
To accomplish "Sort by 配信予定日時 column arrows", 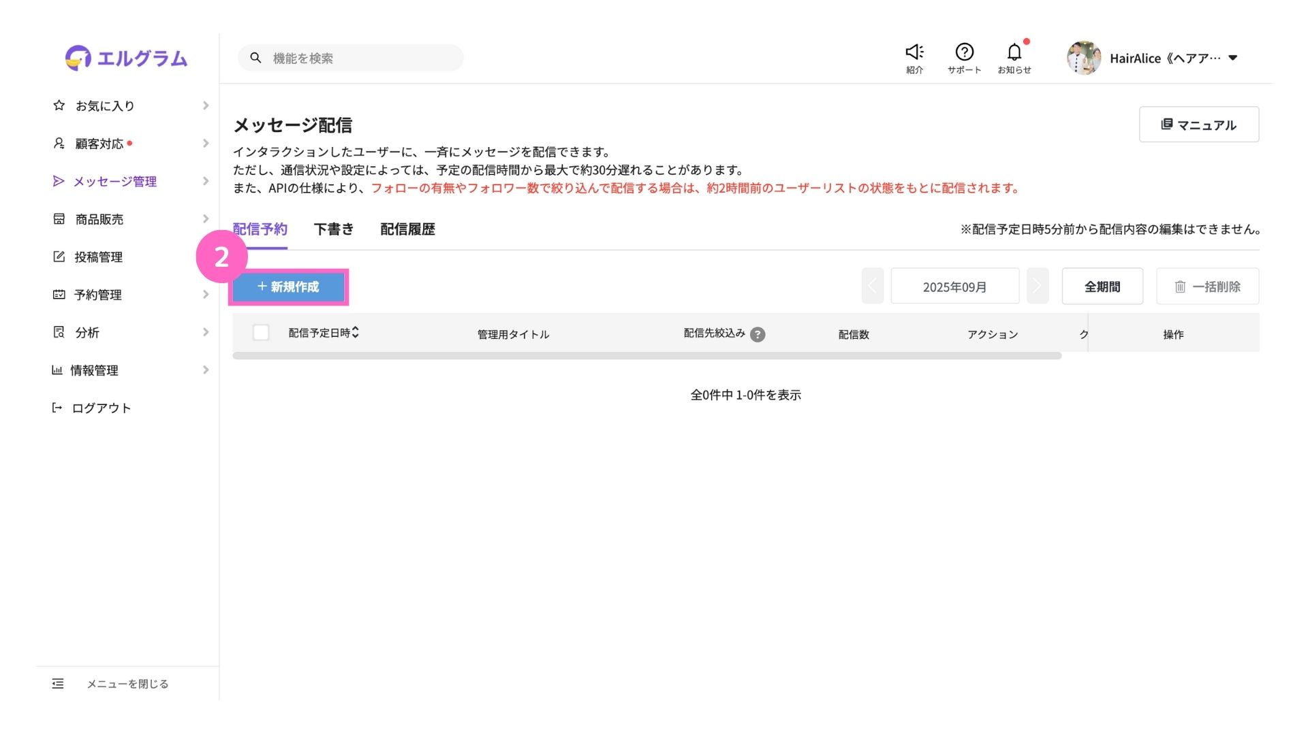I will (x=356, y=332).
